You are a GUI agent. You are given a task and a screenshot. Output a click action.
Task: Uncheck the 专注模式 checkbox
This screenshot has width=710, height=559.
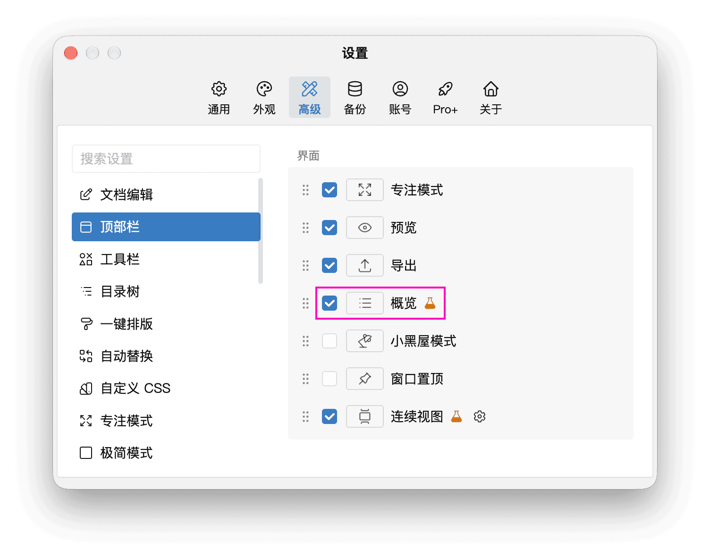tap(330, 190)
